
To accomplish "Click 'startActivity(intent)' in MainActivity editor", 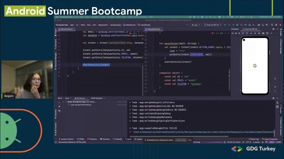I will tap(96, 65).
